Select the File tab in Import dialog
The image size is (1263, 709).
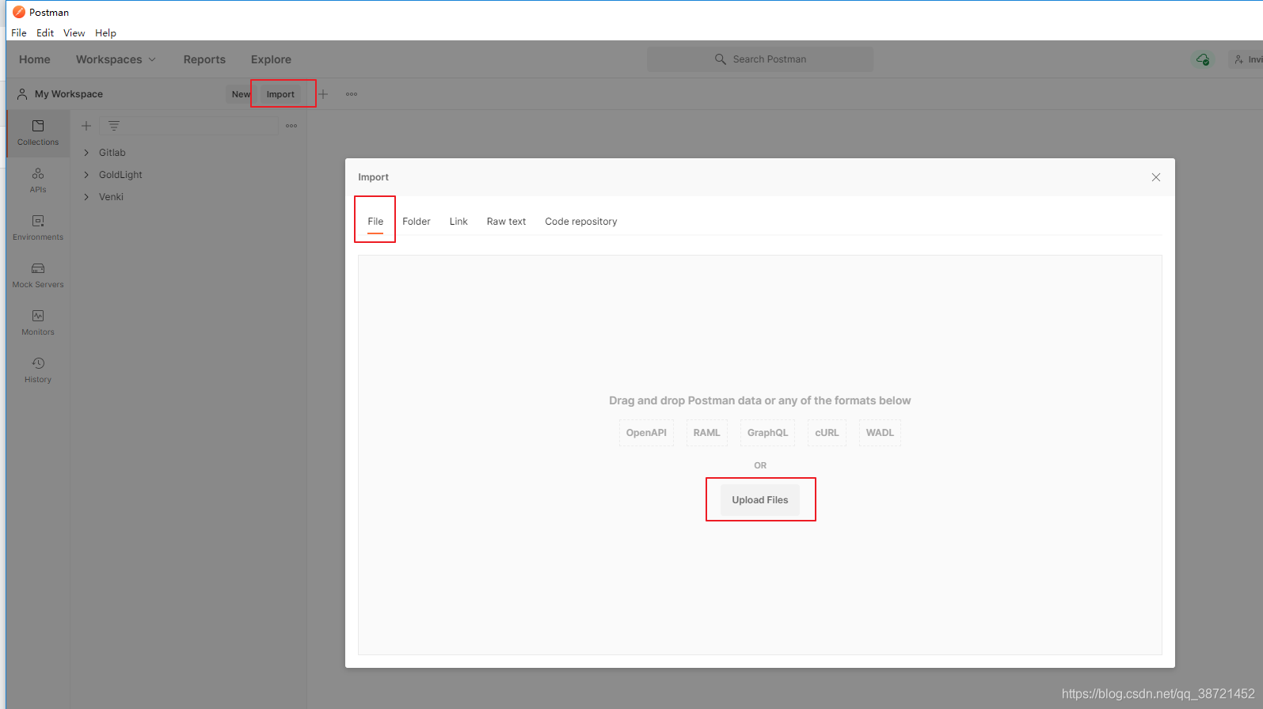click(x=375, y=222)
